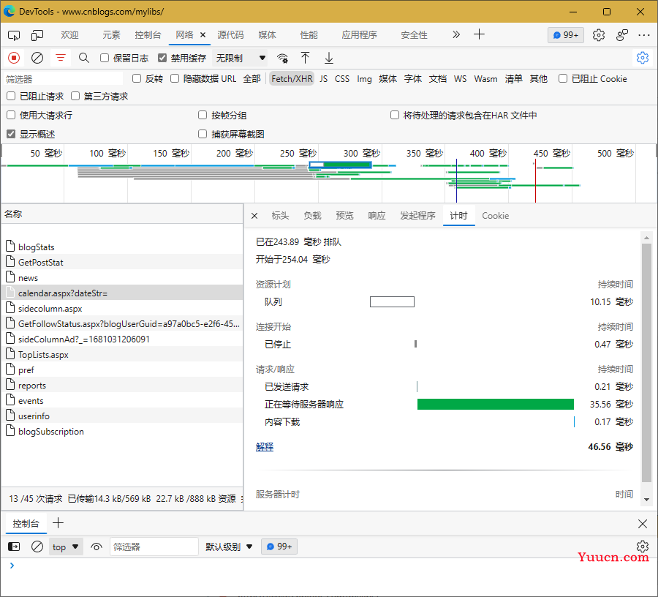Import HAR file with up arrow

[x=305, y=58]
